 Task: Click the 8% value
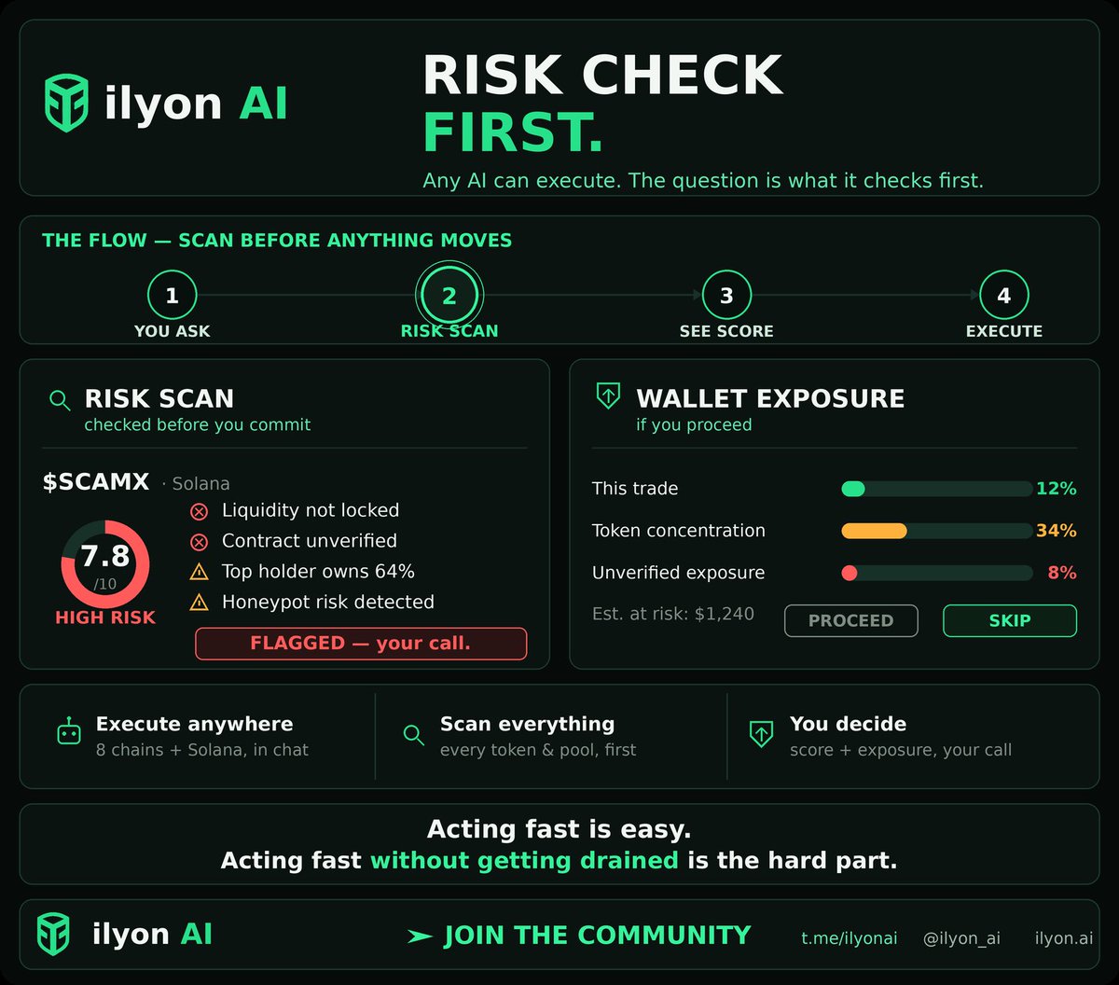(x=1062, y=573)
